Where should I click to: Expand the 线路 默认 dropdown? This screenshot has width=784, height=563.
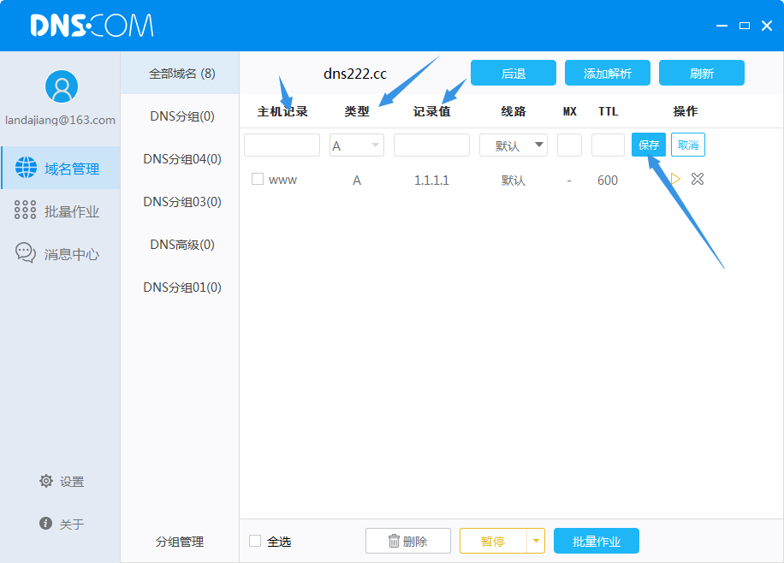(x=513, y=145)
